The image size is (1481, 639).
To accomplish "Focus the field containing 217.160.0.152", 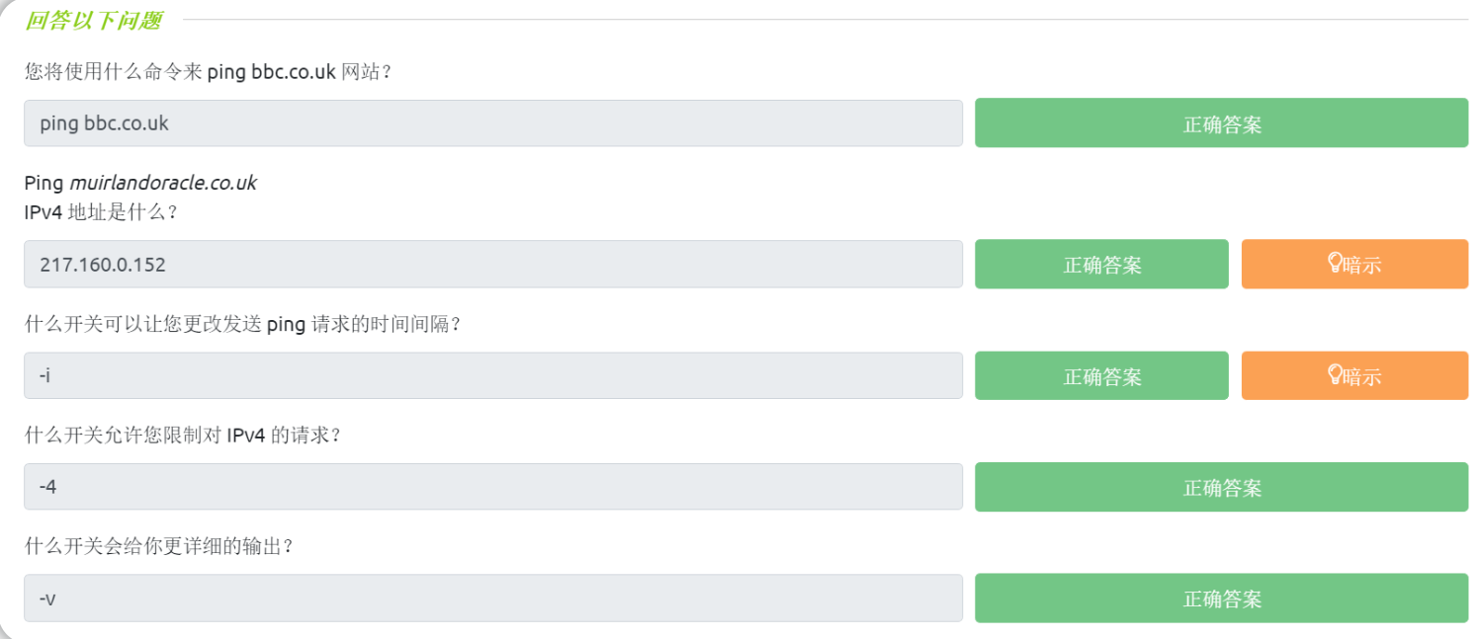I will [x=493, y=264].
